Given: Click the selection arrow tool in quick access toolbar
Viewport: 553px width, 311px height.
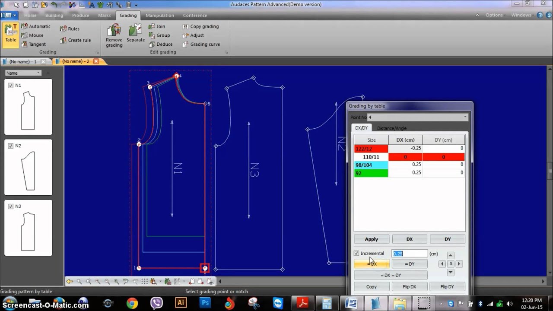Looking at the screenshot, I should [16, 5].
